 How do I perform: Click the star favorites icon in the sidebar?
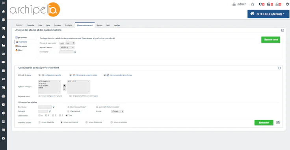pyautogui.click(x=3, y=11)
